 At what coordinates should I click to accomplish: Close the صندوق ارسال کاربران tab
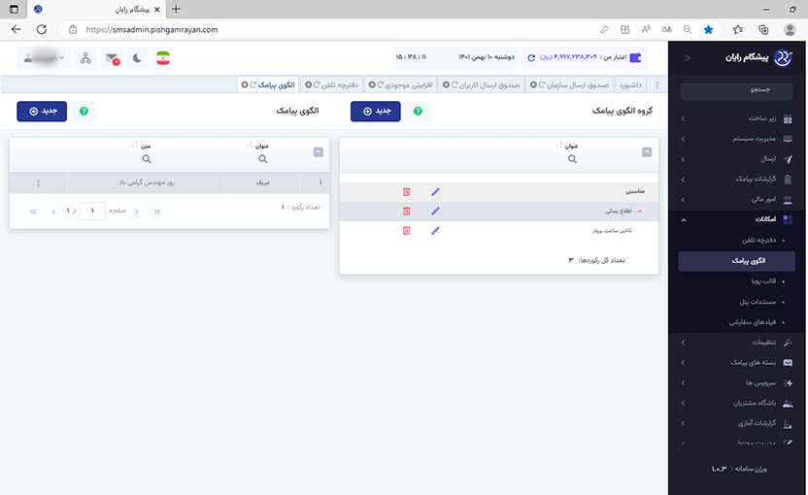point(447,85)
